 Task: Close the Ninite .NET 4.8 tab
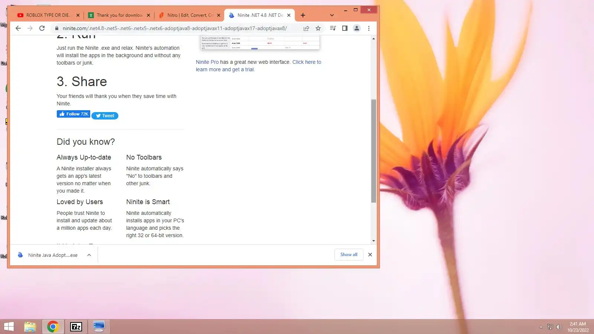(289, 15)
